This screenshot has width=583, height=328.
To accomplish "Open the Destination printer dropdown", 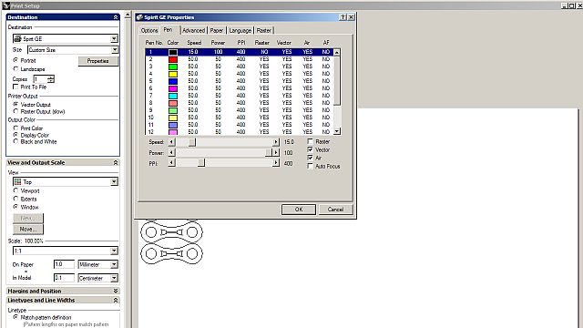I will point(114,38).
